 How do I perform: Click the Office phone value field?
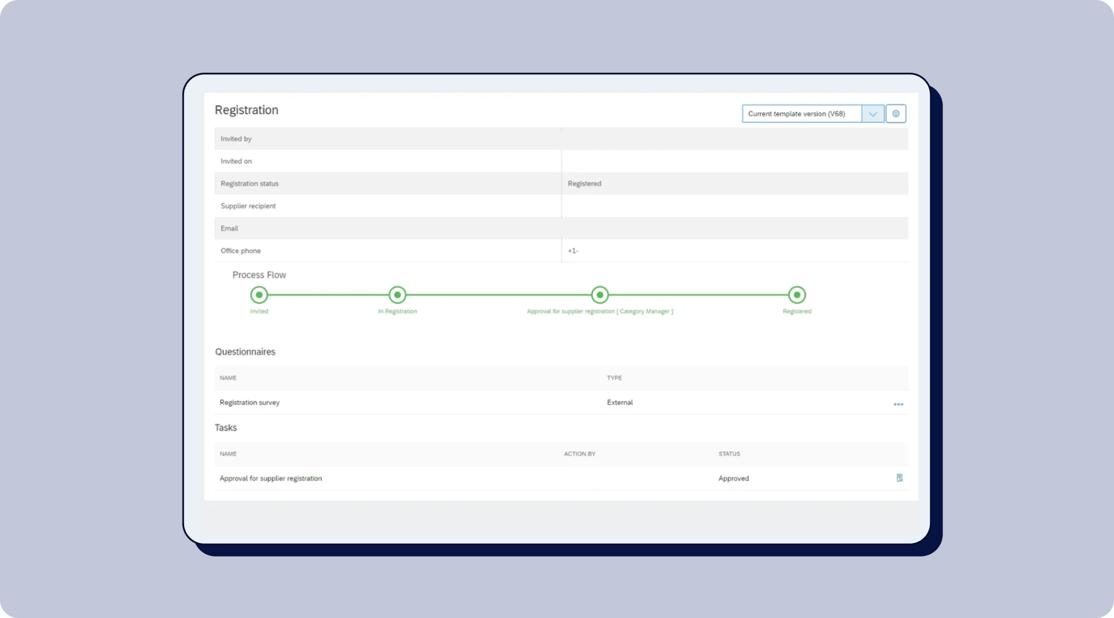click(x=573, y=250)
